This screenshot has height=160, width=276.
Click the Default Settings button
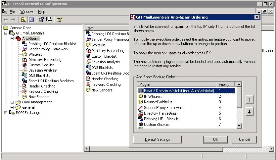tap(158, 139)
